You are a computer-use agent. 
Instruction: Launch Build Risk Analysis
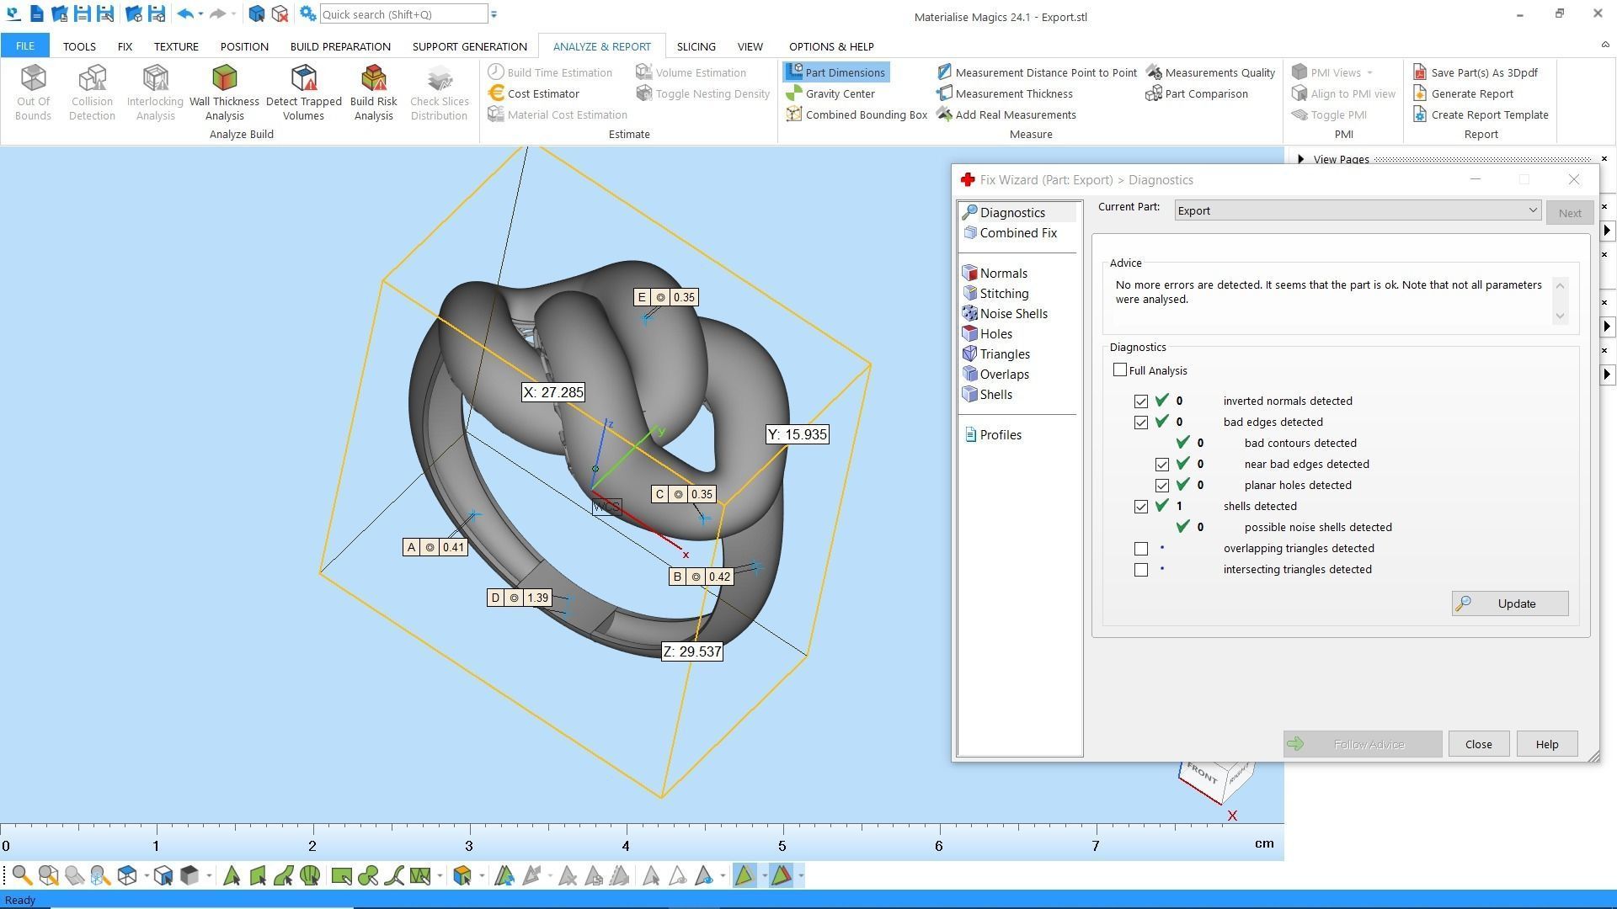point(373,92)
